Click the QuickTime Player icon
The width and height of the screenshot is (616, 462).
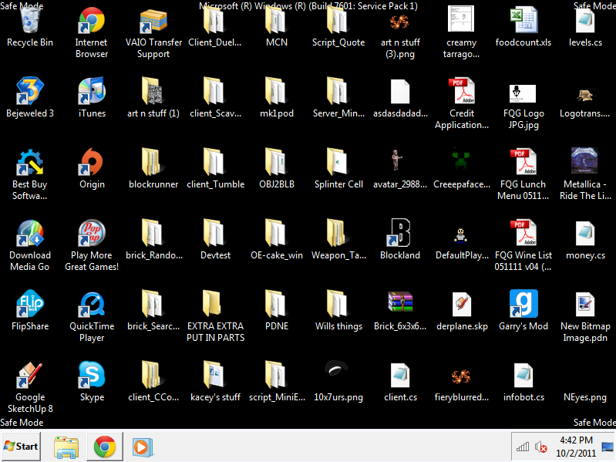click(x=92, y=305)
